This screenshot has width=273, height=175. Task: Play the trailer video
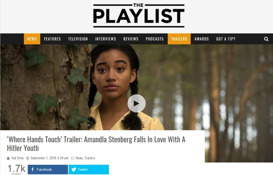(136, 104)
